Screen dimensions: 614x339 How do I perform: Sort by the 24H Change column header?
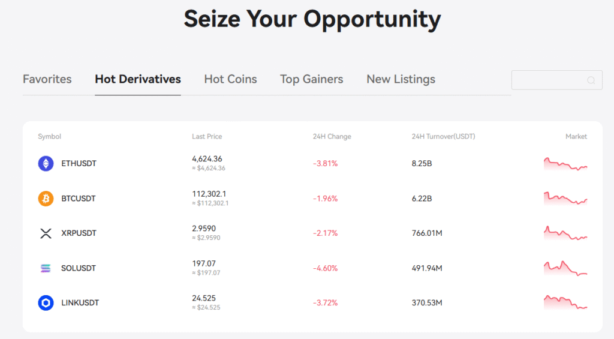tap(332, 136)
